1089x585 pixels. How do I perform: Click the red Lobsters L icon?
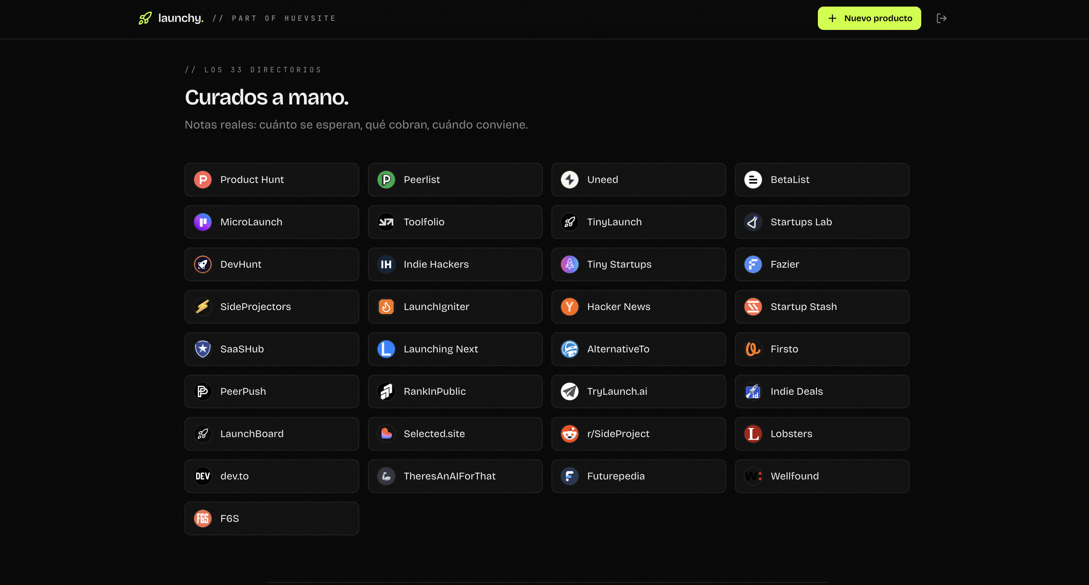[x=753, y=434]
